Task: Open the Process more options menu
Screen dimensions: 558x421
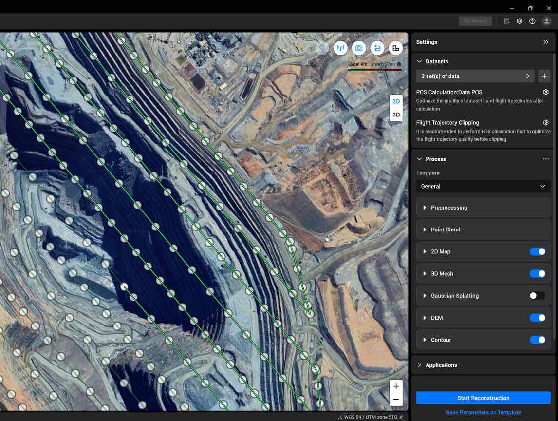Action: click(546, 159)
